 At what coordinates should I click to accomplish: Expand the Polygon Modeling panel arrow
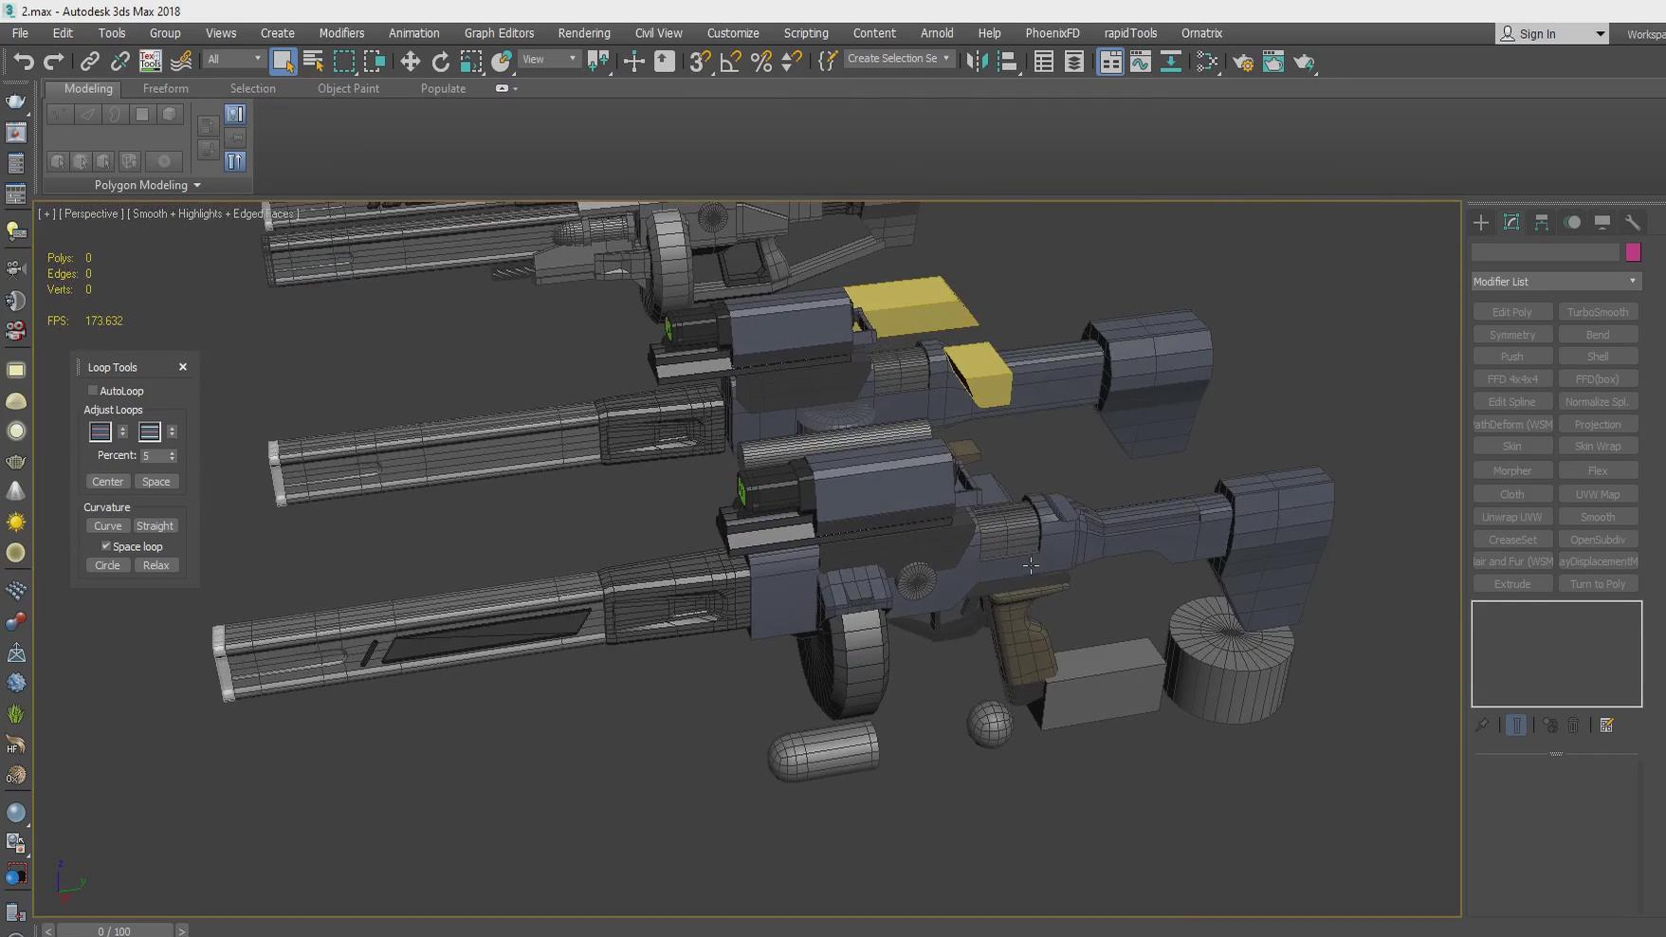click(197, 185)
